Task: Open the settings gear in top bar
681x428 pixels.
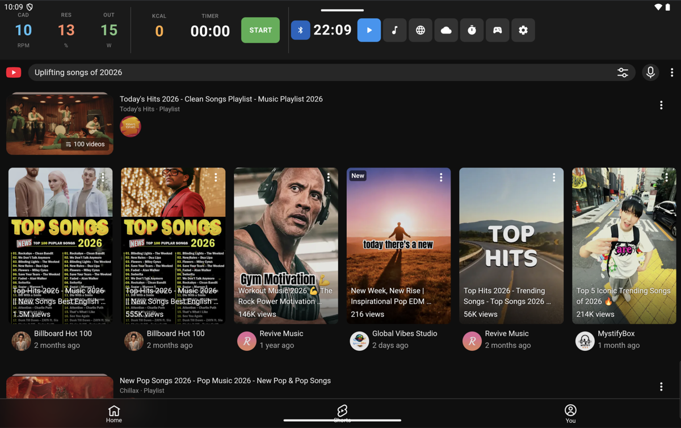Action: (523, 30)
